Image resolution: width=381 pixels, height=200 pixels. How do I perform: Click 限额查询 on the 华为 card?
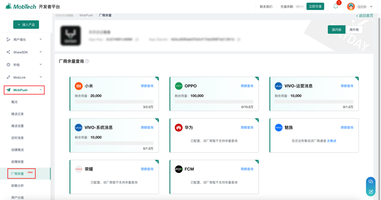point(247,127)
